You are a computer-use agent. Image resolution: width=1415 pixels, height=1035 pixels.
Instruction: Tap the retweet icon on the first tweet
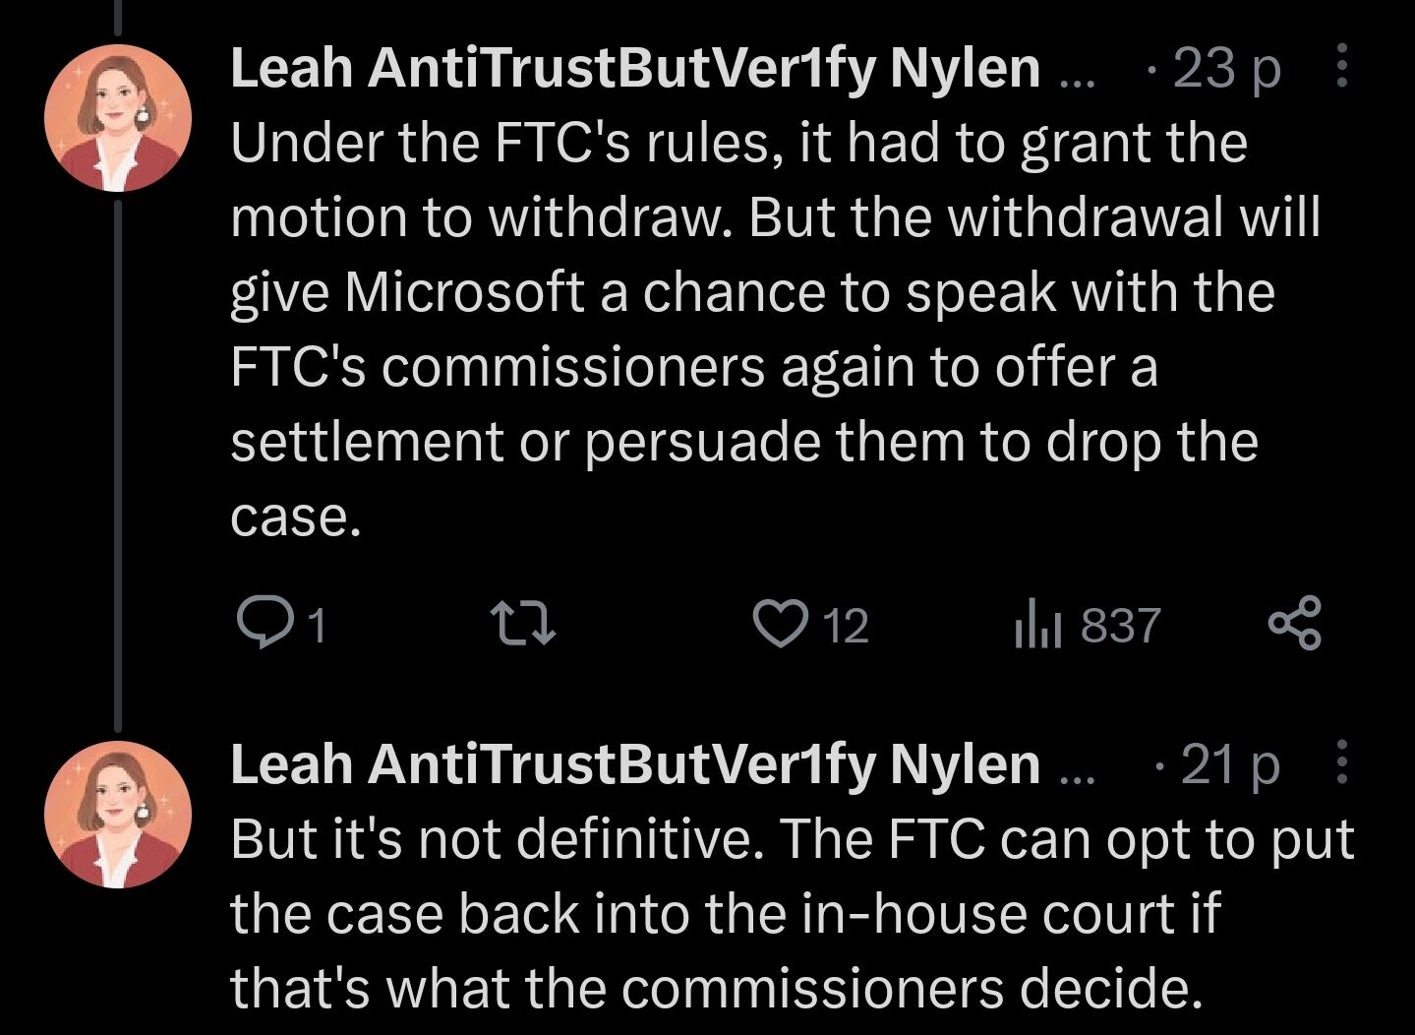tap(523, 625)
